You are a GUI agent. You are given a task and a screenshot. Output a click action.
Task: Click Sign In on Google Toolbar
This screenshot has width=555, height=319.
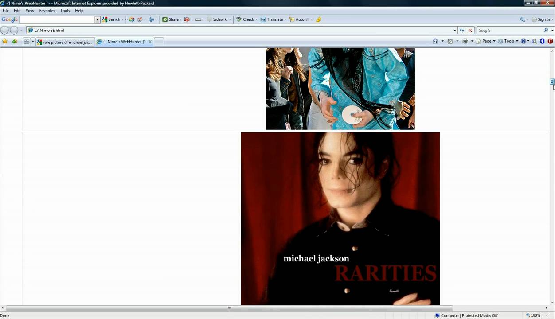coord(541,19)
